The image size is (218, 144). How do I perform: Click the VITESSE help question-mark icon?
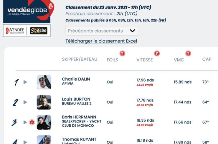point(157,53)
